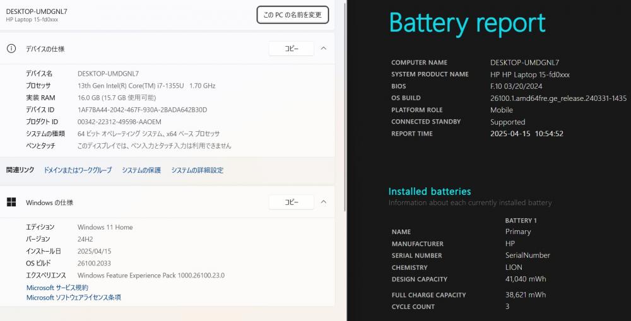Image resolution: width=631 pixels, height=321 pixels.
Task: Click the DESKTOP-UMDGNL7 title at top
Action: (37, 11)
